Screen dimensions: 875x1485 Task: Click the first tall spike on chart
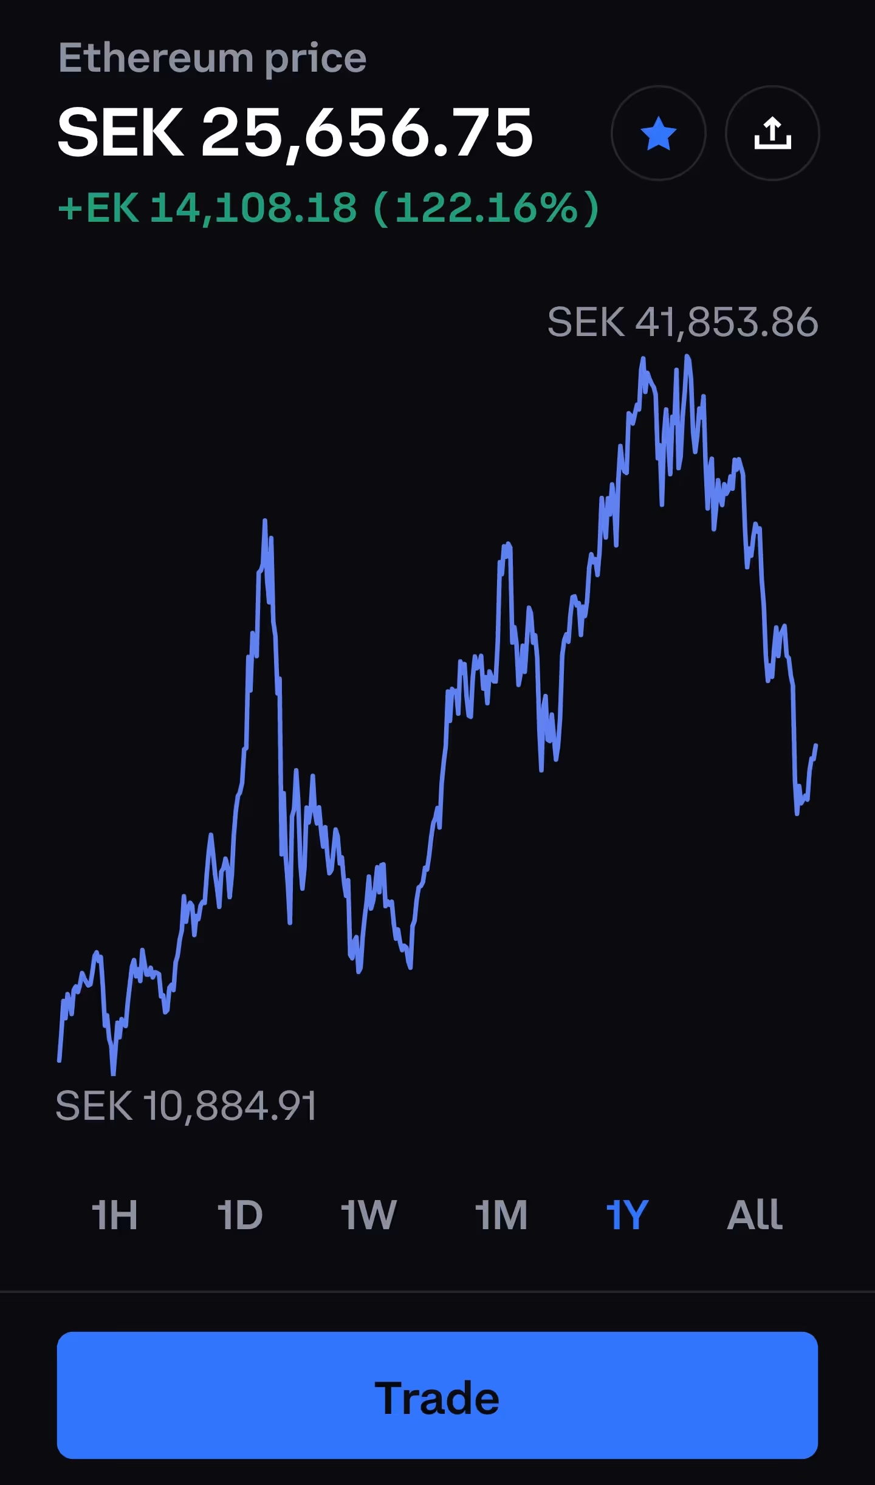pos(265,521)
